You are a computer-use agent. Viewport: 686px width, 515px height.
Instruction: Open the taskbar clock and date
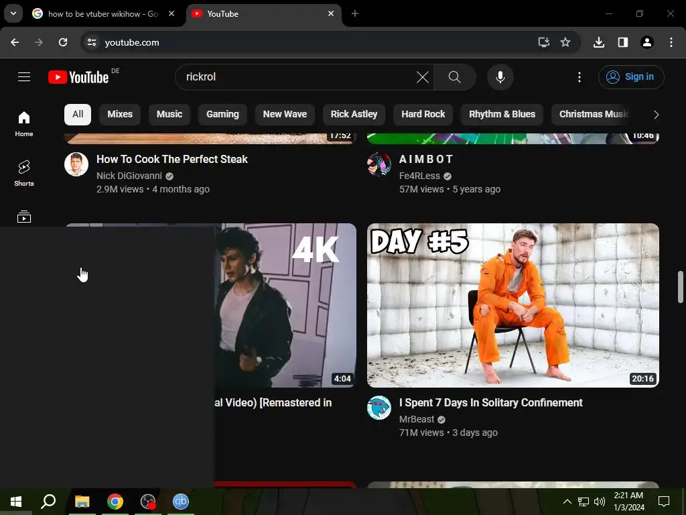tap(628, 502)
